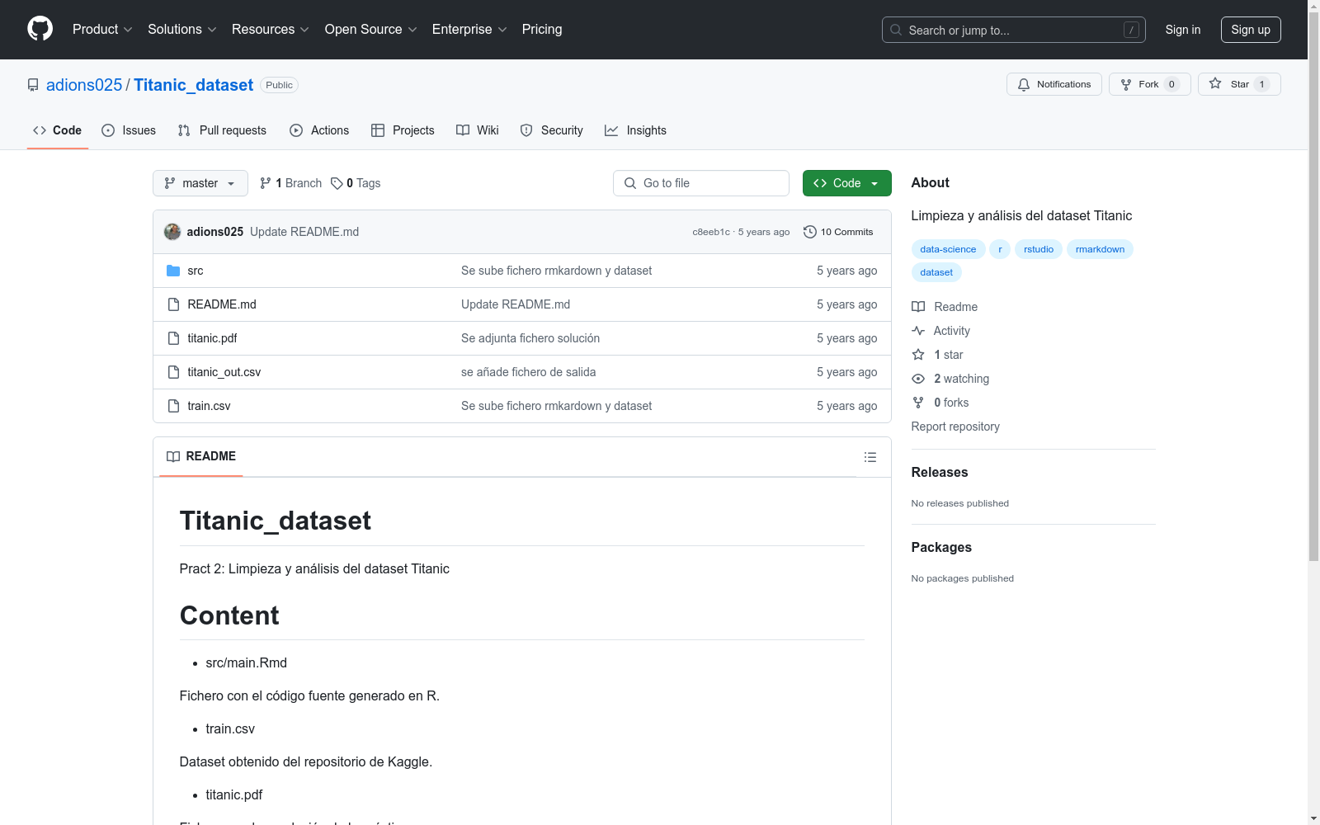
Task: Expand the Resources menu
Action: pyautogui.click(x=271, y=29)
